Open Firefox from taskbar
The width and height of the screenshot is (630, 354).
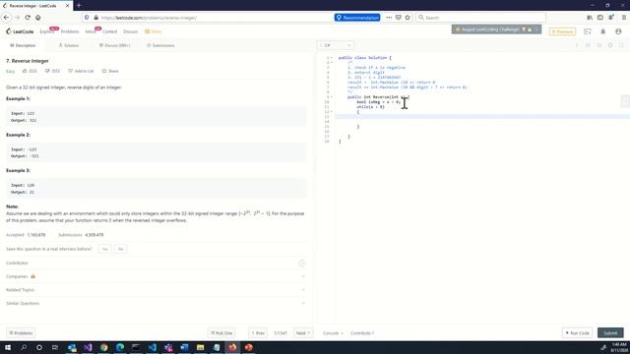coord(232,347)
